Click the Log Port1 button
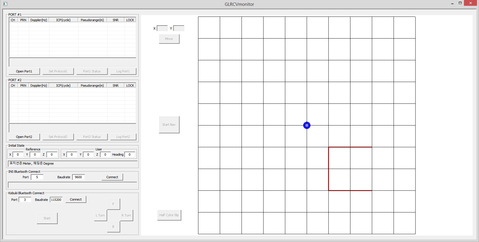Screen dimensions: 479x242 tap(123, 71)
